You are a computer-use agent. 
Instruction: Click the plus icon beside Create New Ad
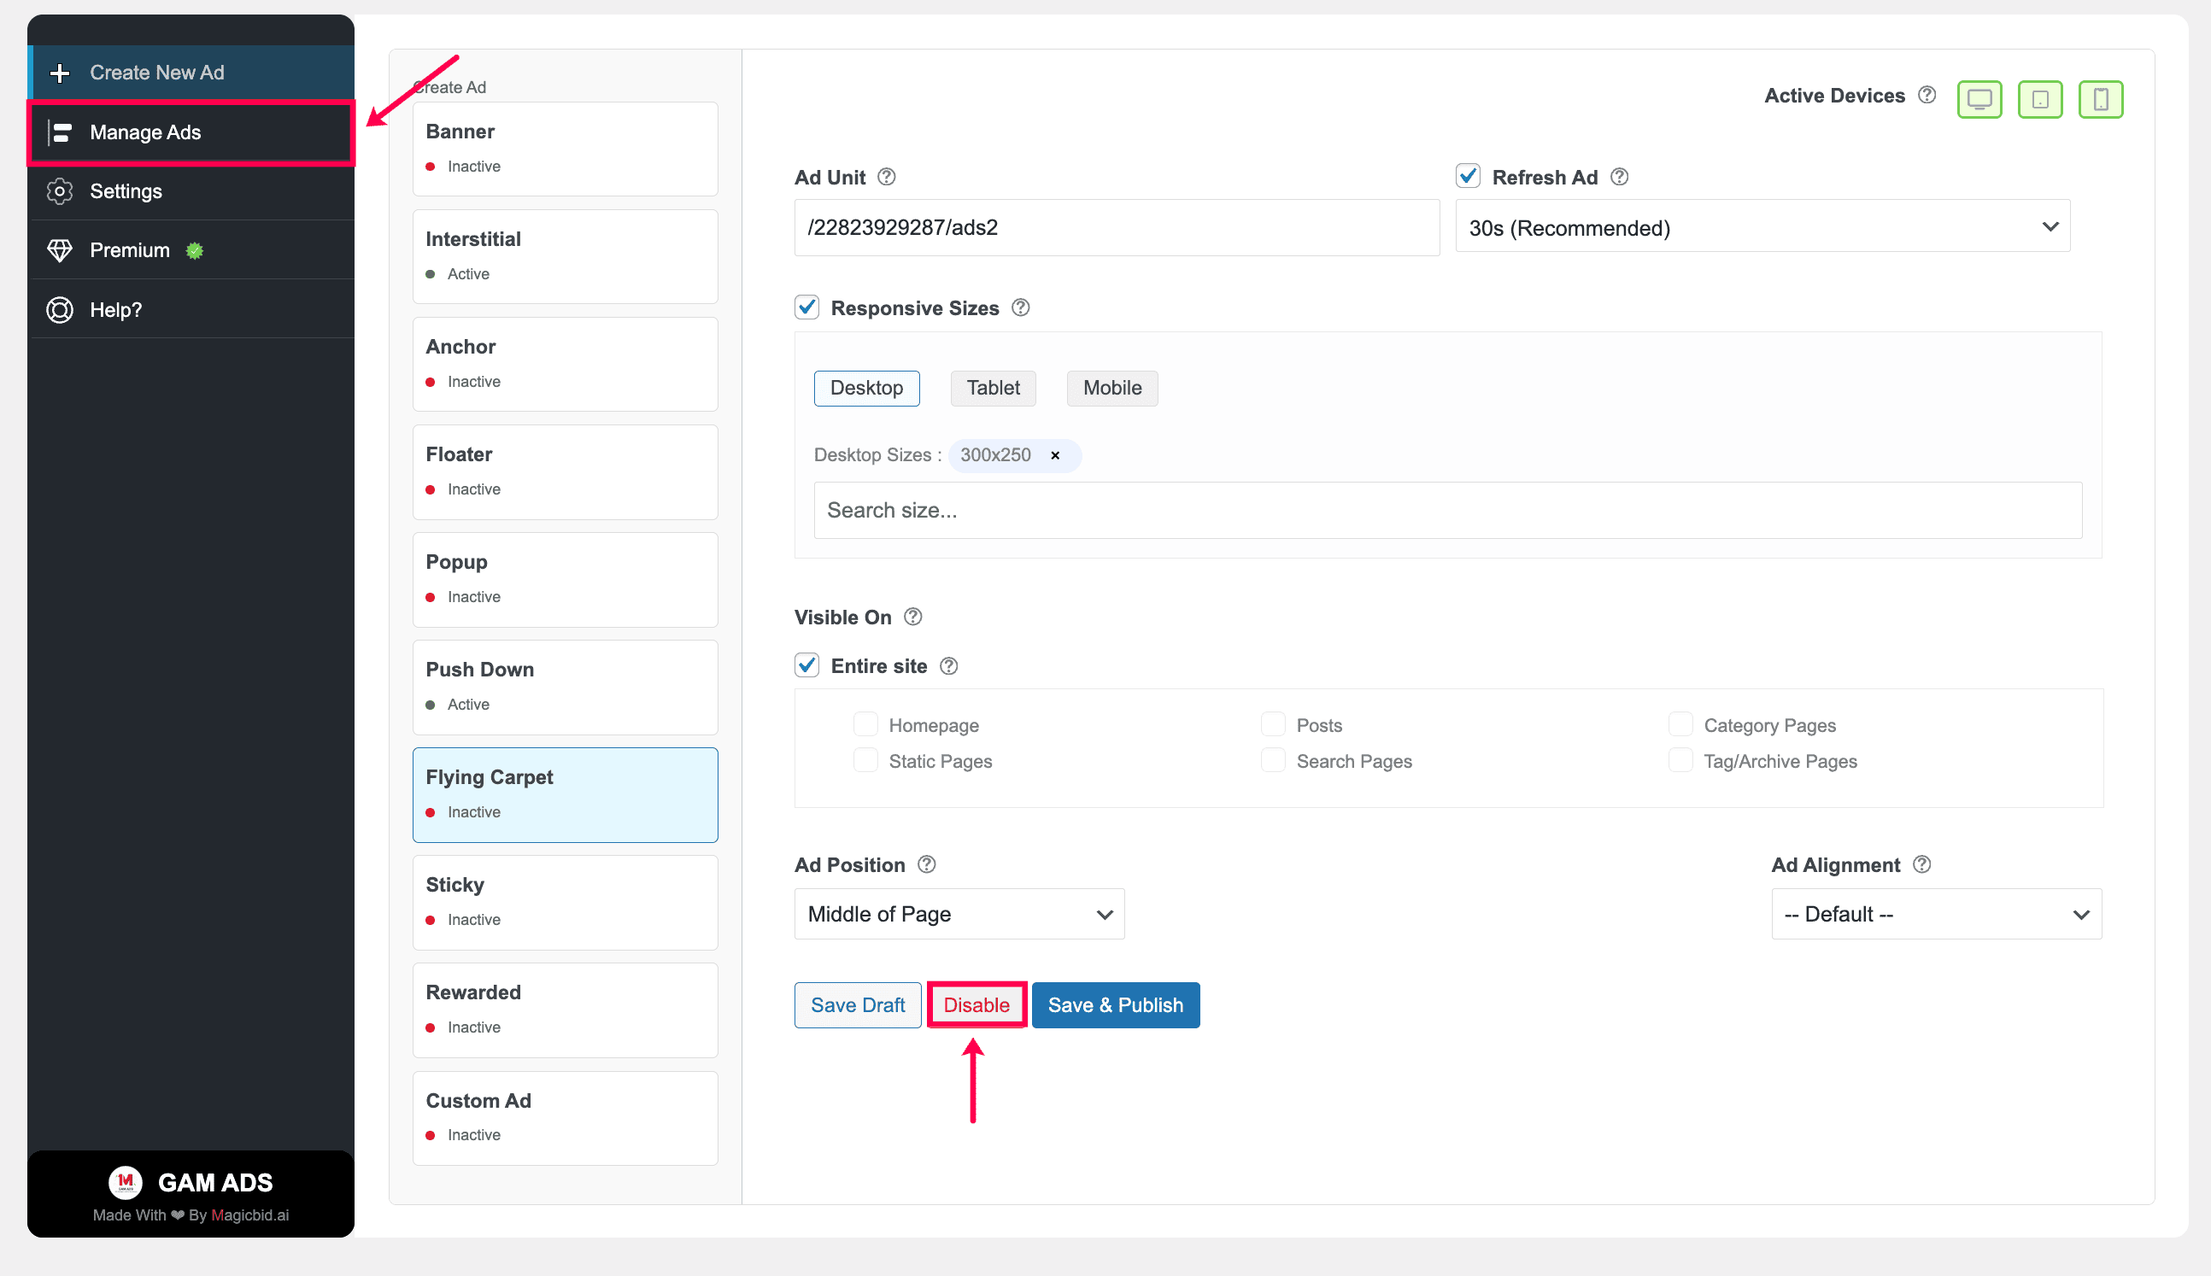pos(60,73)
